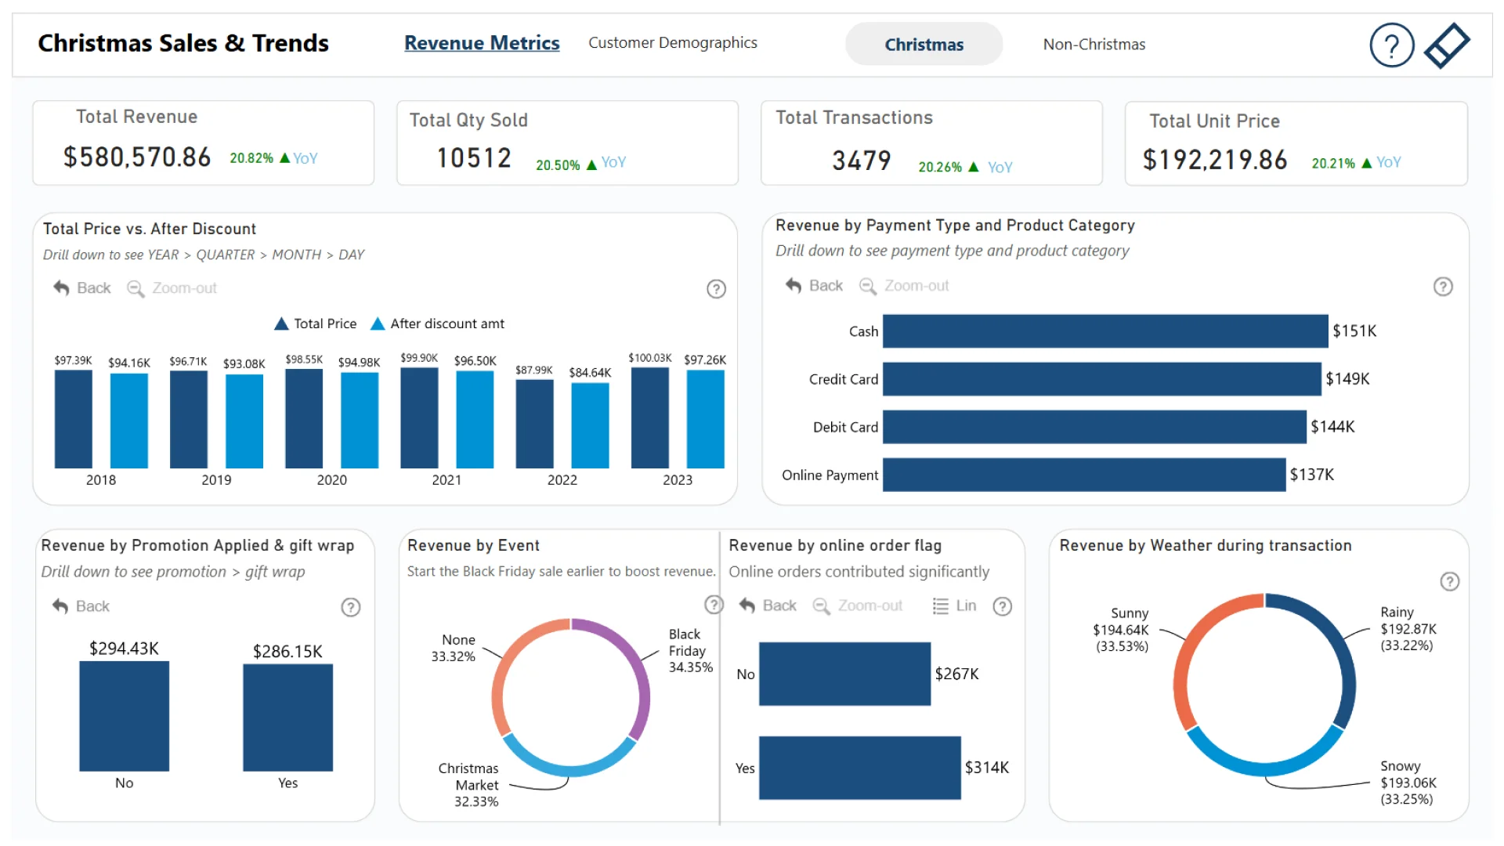Open help icon in Revenue by online order flag
This screenshot has height=846, width=1504.
[1003, 606]
